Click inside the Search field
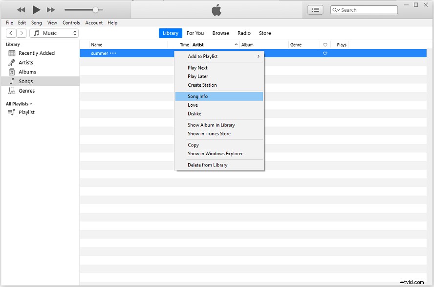Image resolution: width=434 pixels, height=287 pixels. tap(364, 9)
